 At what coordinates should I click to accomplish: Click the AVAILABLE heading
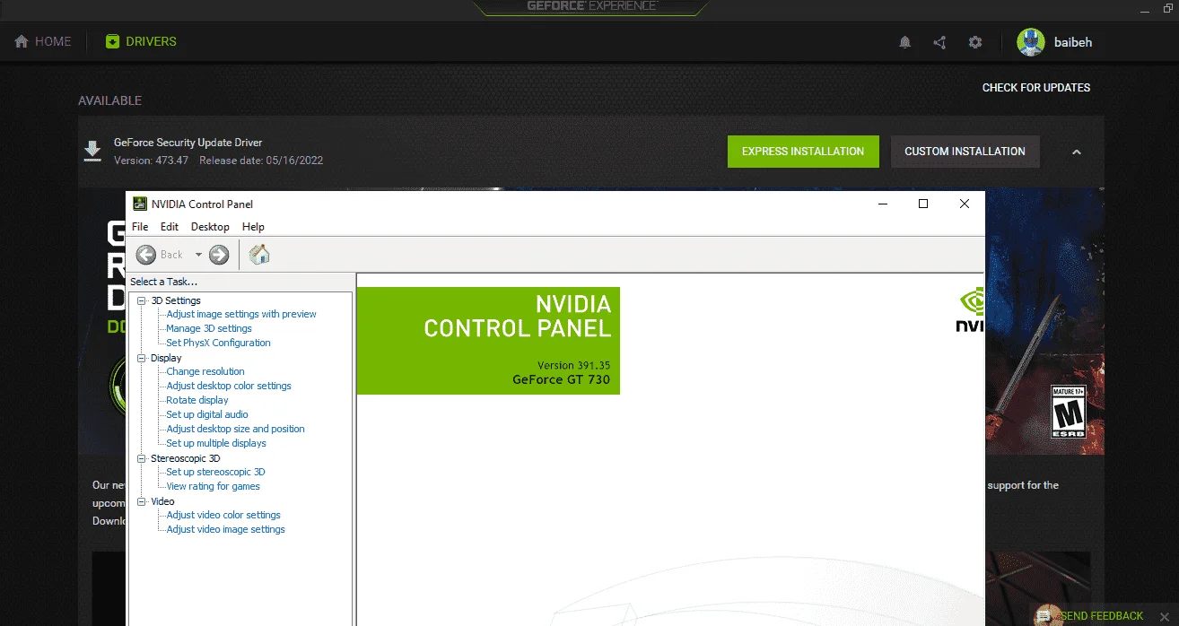109,100
